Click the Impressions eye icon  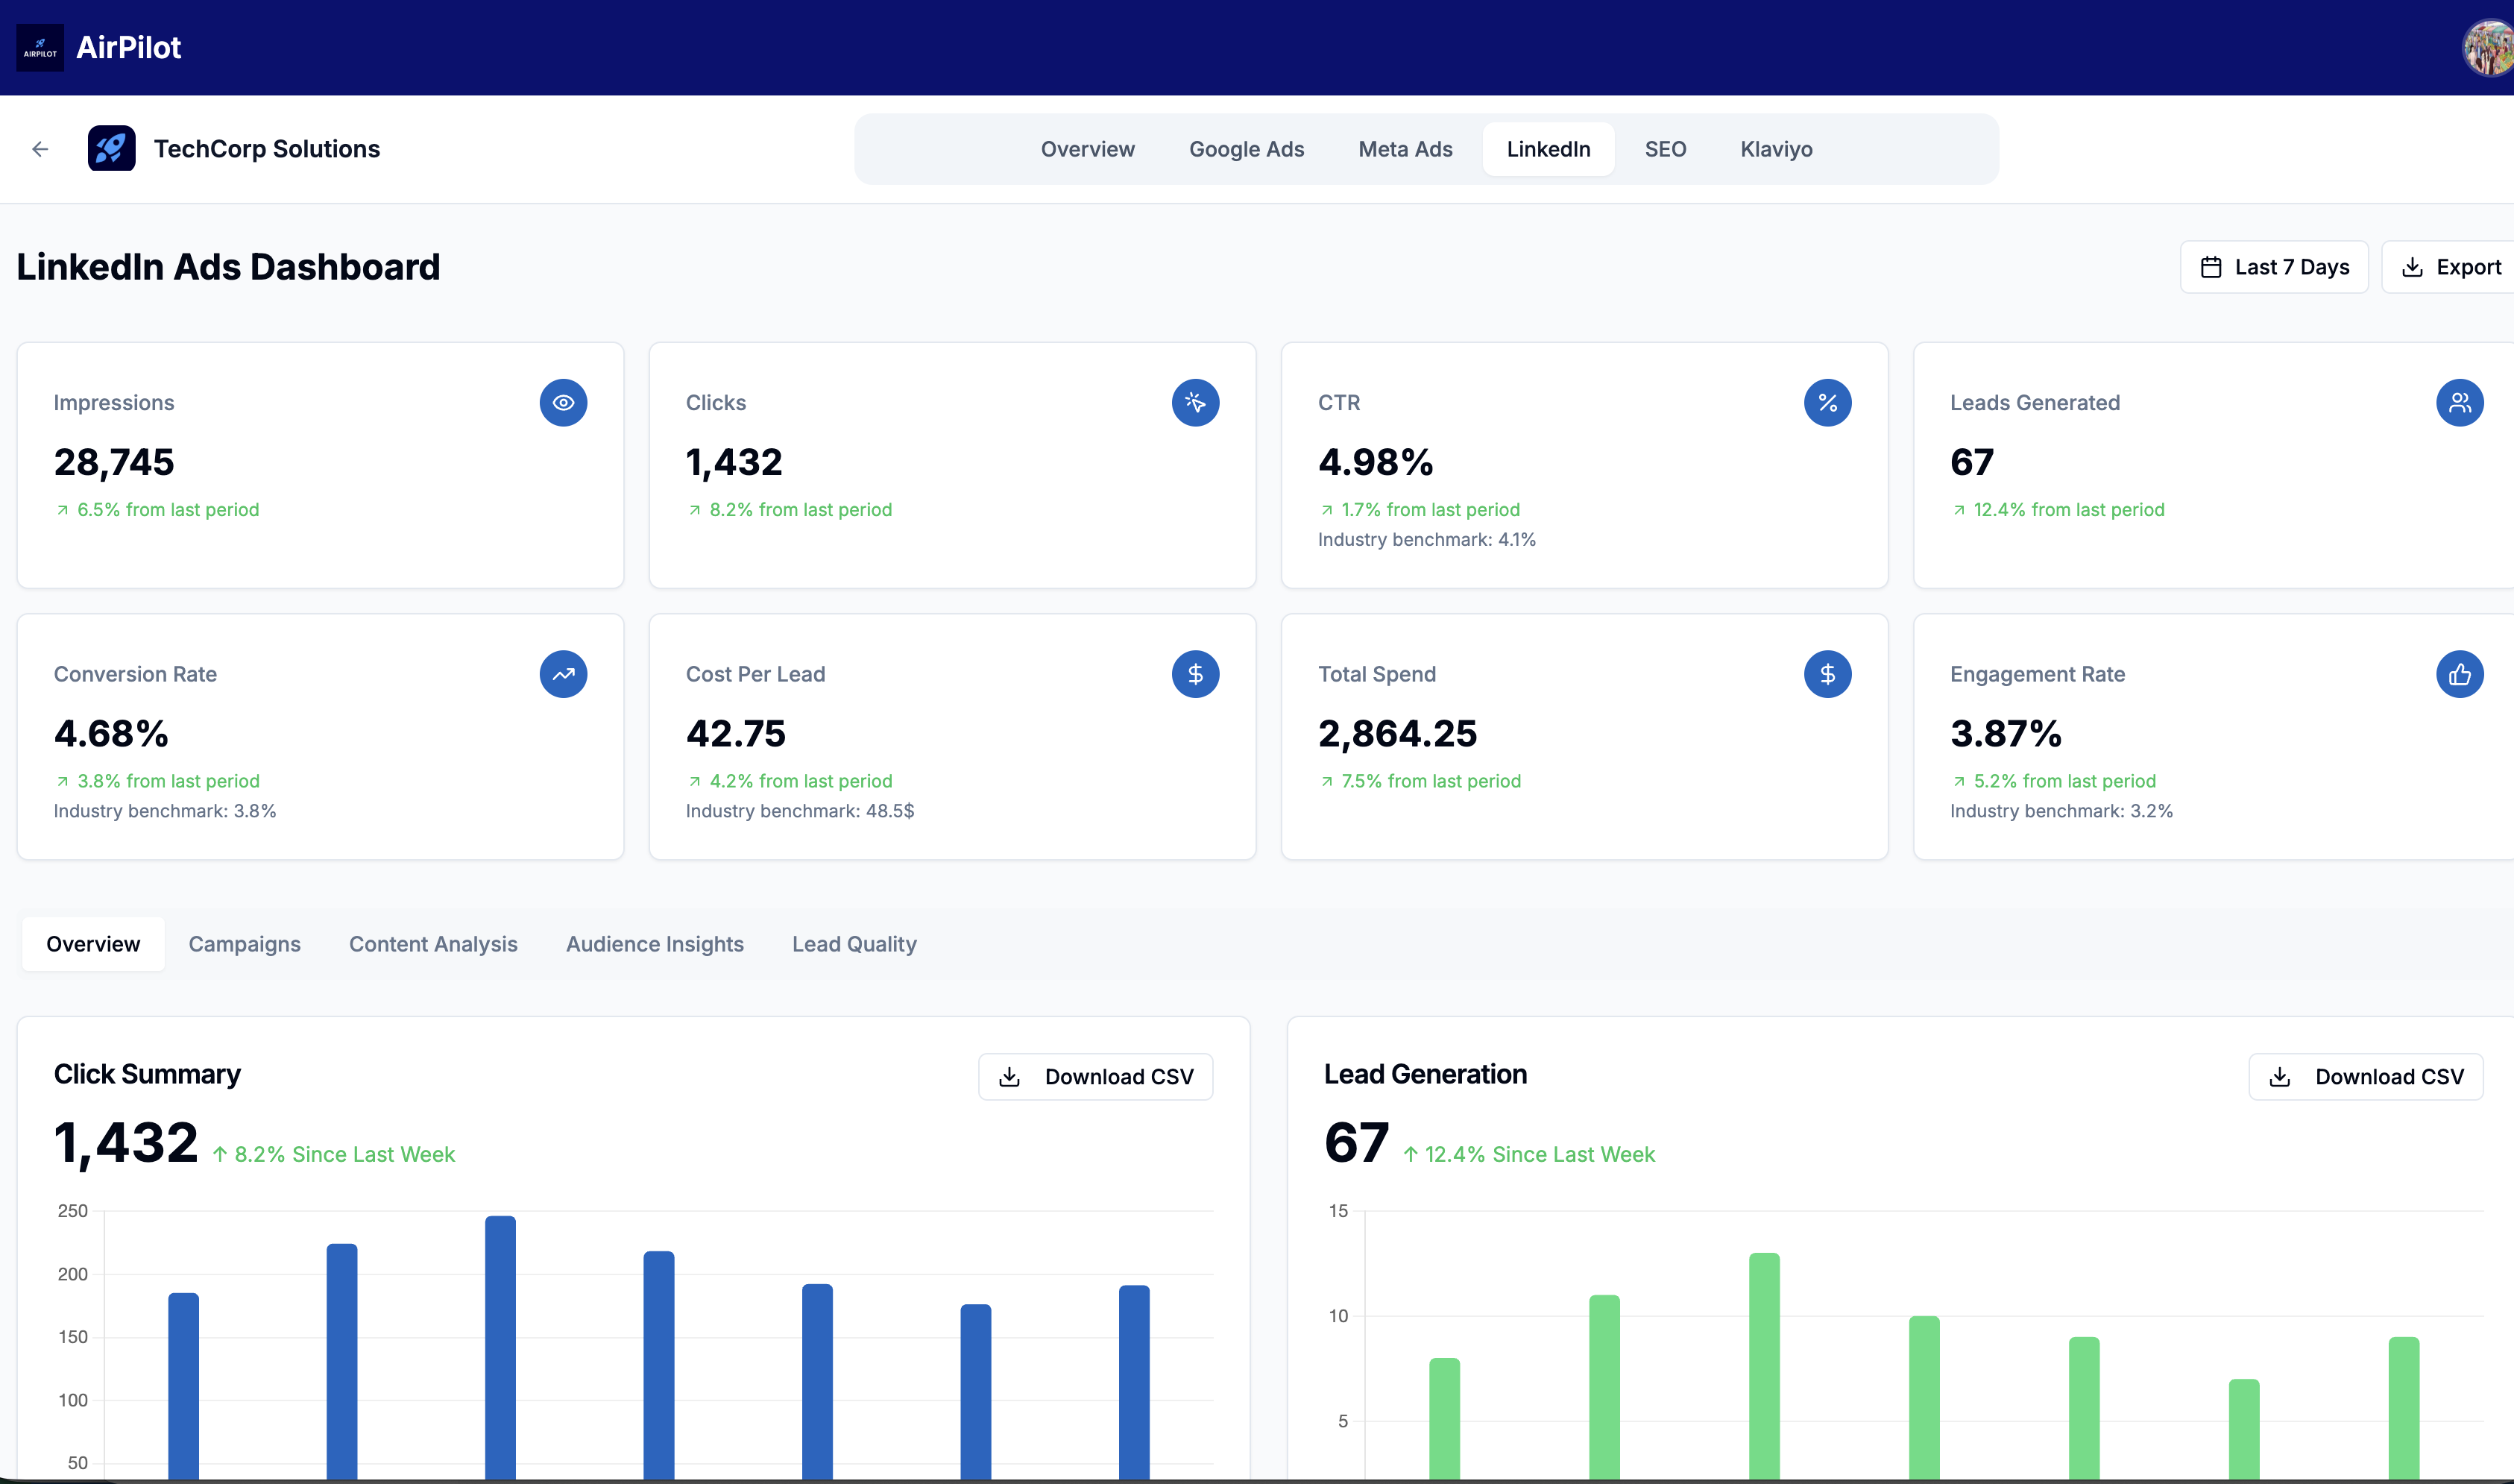point(563,402)
